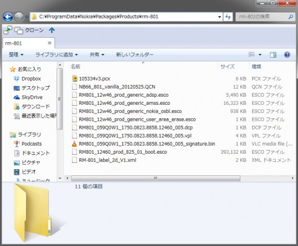This screenshot has width=298, height=246.
Task: Open the 共有 menu
Action: coord(97,55)
